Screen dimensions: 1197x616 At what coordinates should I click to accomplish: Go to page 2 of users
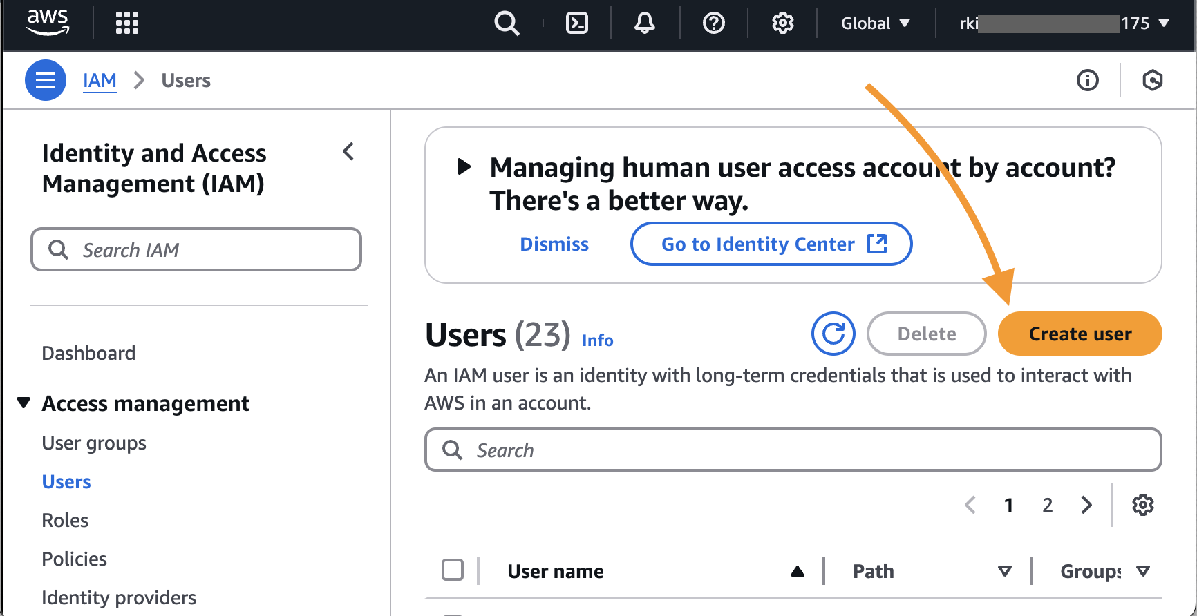1048,505
